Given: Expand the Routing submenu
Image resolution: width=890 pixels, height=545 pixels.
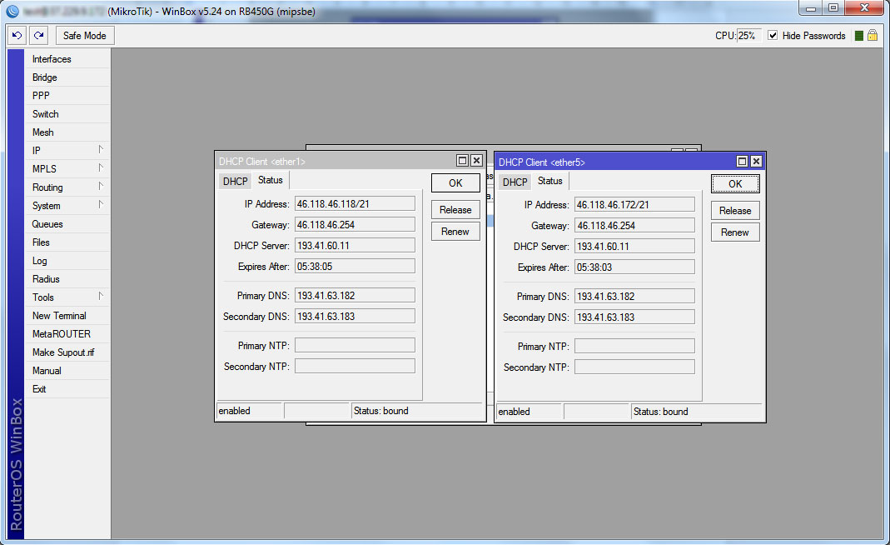Looking at the screenshot, I should 67,187.
